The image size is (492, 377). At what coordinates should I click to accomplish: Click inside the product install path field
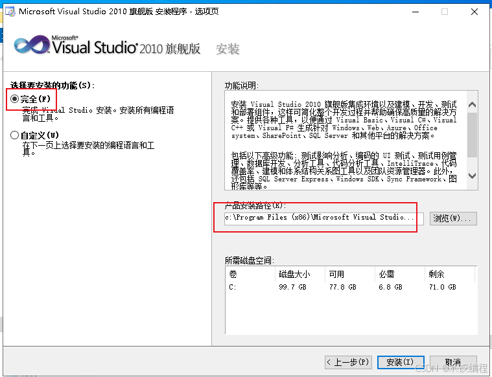[x=324, y=218]
